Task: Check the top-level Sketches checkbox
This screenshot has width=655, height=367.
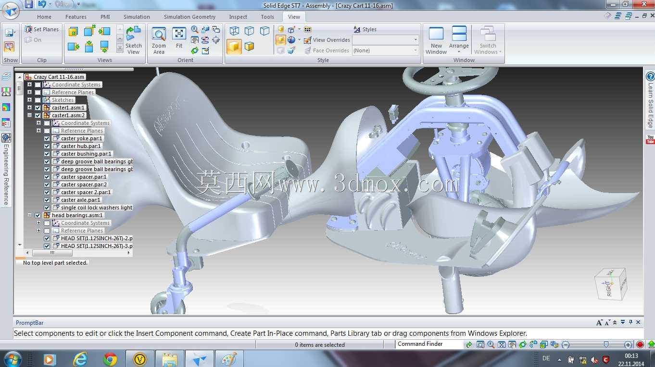Action: tap(38, 100)
